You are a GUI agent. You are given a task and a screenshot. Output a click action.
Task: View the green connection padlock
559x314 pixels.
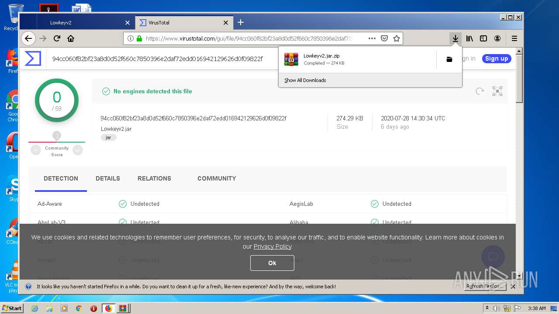click(139, 38)
